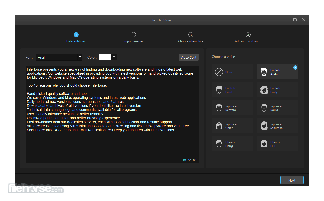Go to step 1 Enter subtitles
The width and height of the screenshot is (324, 201).
click(76, 37)
